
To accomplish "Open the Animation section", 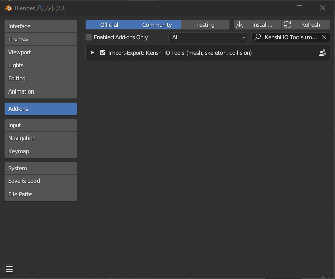I will coord(41,91).
